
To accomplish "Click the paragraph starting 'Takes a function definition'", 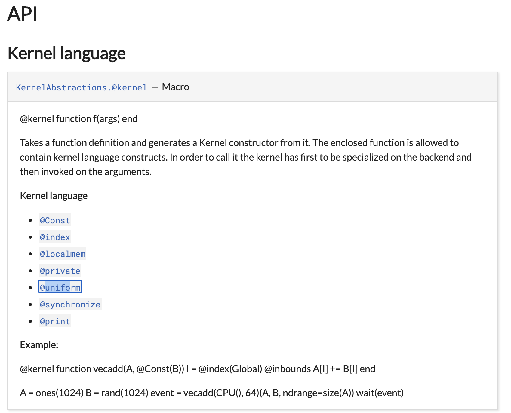I will (x=246, y=157).
